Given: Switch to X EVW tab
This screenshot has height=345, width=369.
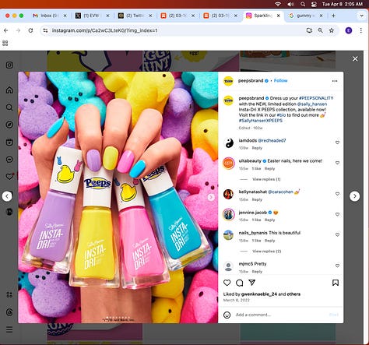Looking at the screenshot, I should (92, 16).
